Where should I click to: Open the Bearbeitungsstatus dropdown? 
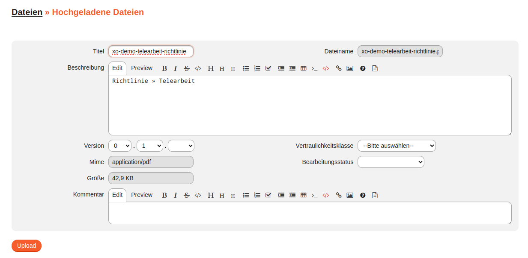391,161
